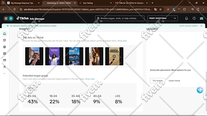Image resolution: width=207 pixels, height=116 pixels.
Task: Open the notifications bell
Action: tap(186, 18)
